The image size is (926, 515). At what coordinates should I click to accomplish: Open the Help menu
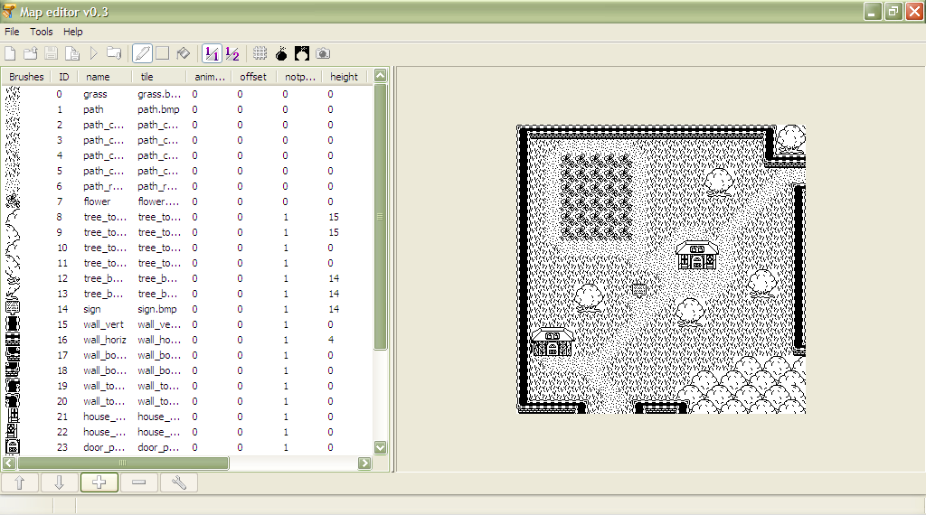click(73, 32)
